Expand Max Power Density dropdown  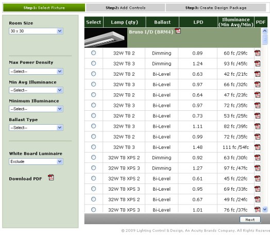[x=36, y=72]
